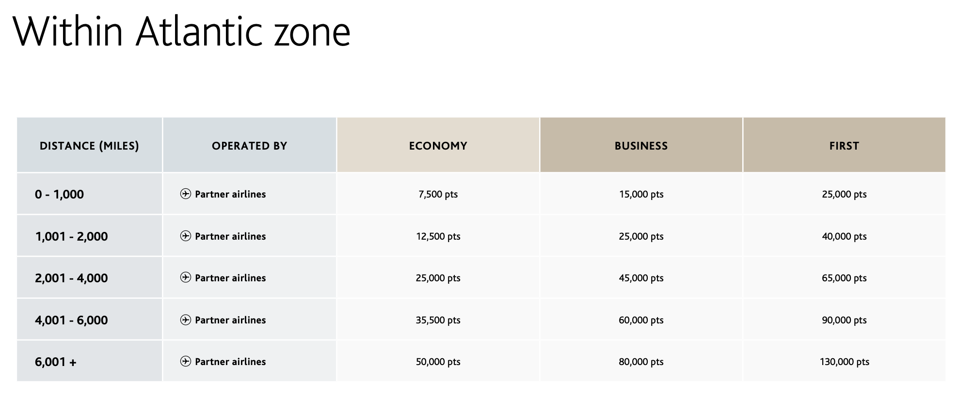This screenshot has width=959, height=397.
Task: Click the First column header
Action: tap(844, 146)
